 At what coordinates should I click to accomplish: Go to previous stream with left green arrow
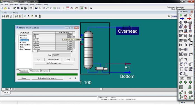(x=70, y=78)
